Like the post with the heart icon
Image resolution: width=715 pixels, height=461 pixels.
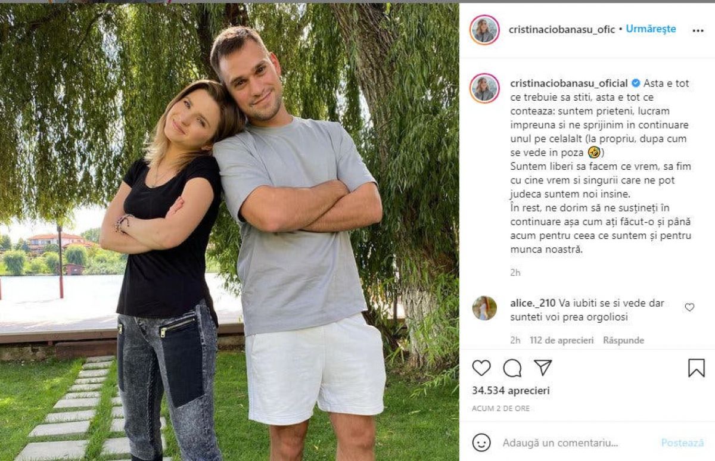pyautogui.click(x=481, y=368)
